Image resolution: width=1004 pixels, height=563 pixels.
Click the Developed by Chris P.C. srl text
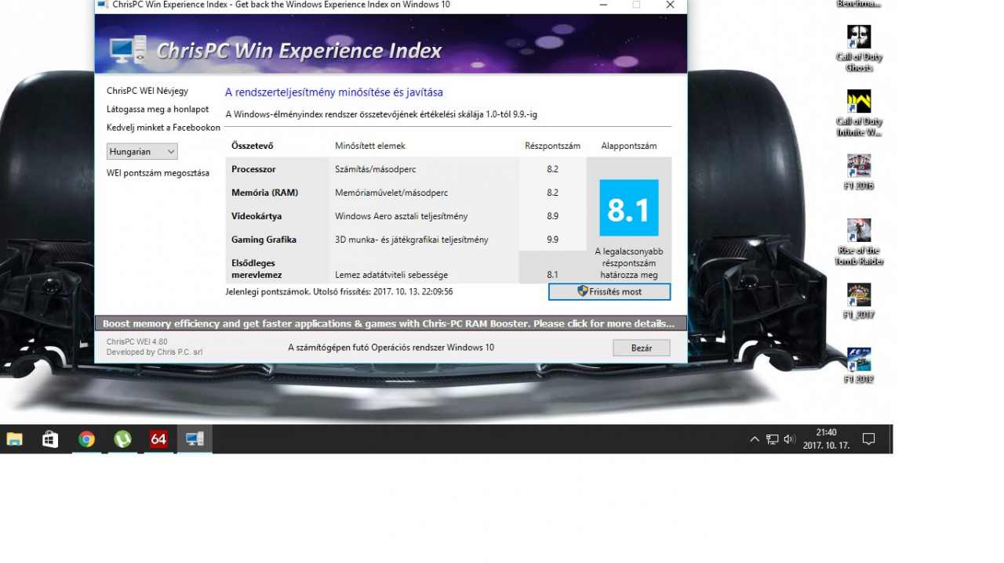[155, 352]
